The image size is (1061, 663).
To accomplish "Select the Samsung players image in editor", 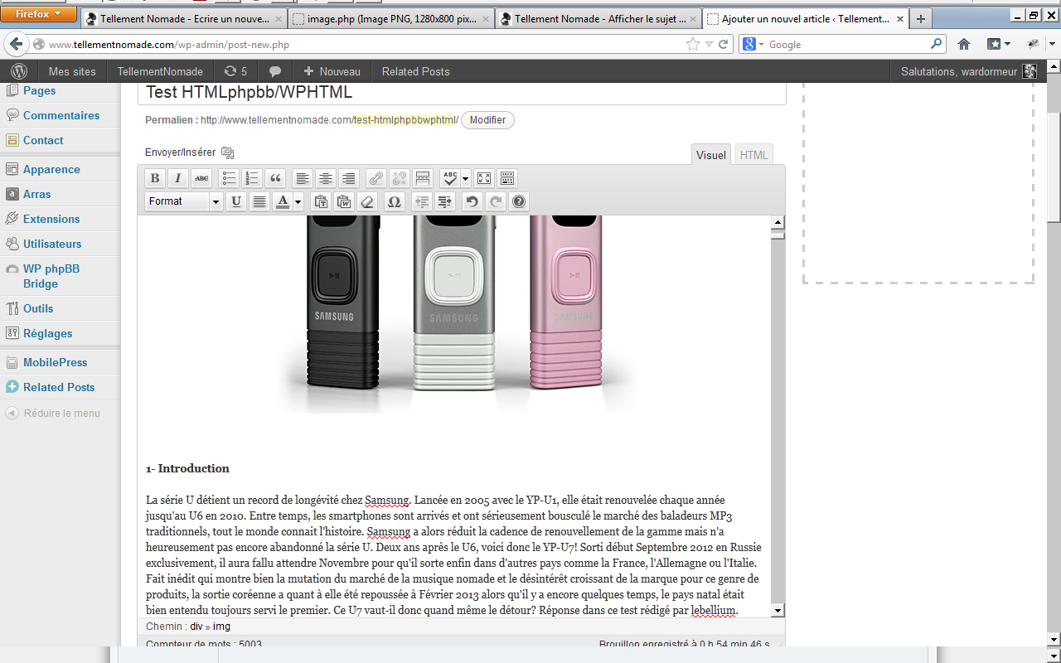I will click(458, 315).
